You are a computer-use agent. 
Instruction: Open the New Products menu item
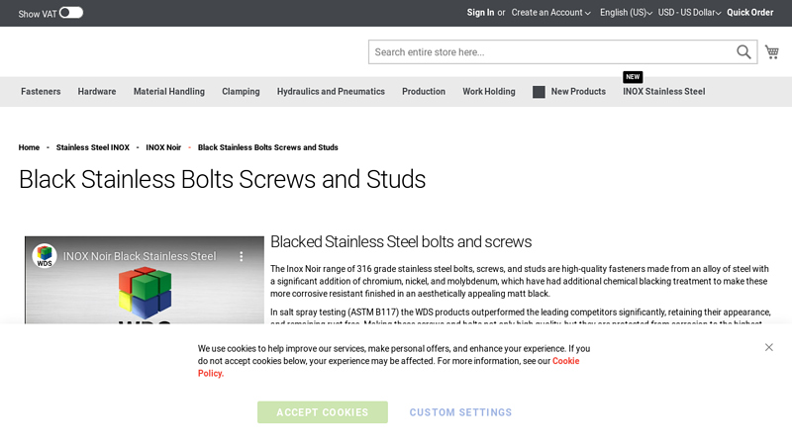569,91
